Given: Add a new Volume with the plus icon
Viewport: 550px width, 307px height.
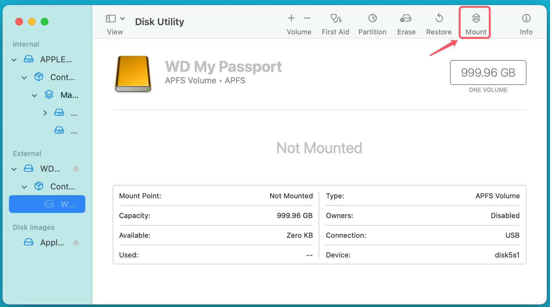Looking at the screenshot, I should click(x=291, y=18).
